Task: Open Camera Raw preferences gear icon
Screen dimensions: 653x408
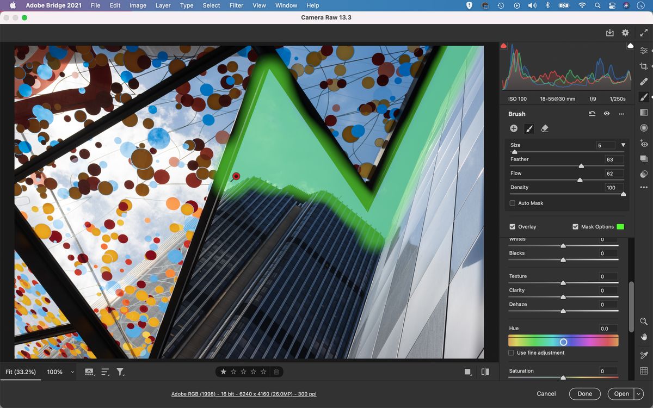Action: click(625, 33)
